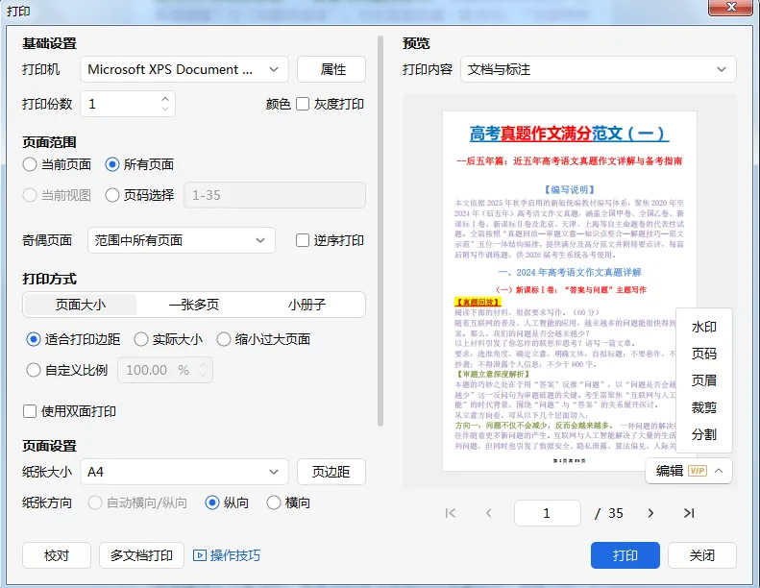
Task: Click the blue 打印 button
Action: (x=625, y=555)
